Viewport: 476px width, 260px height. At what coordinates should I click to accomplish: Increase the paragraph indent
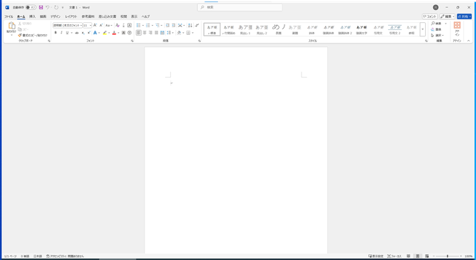tap(174, 26)
